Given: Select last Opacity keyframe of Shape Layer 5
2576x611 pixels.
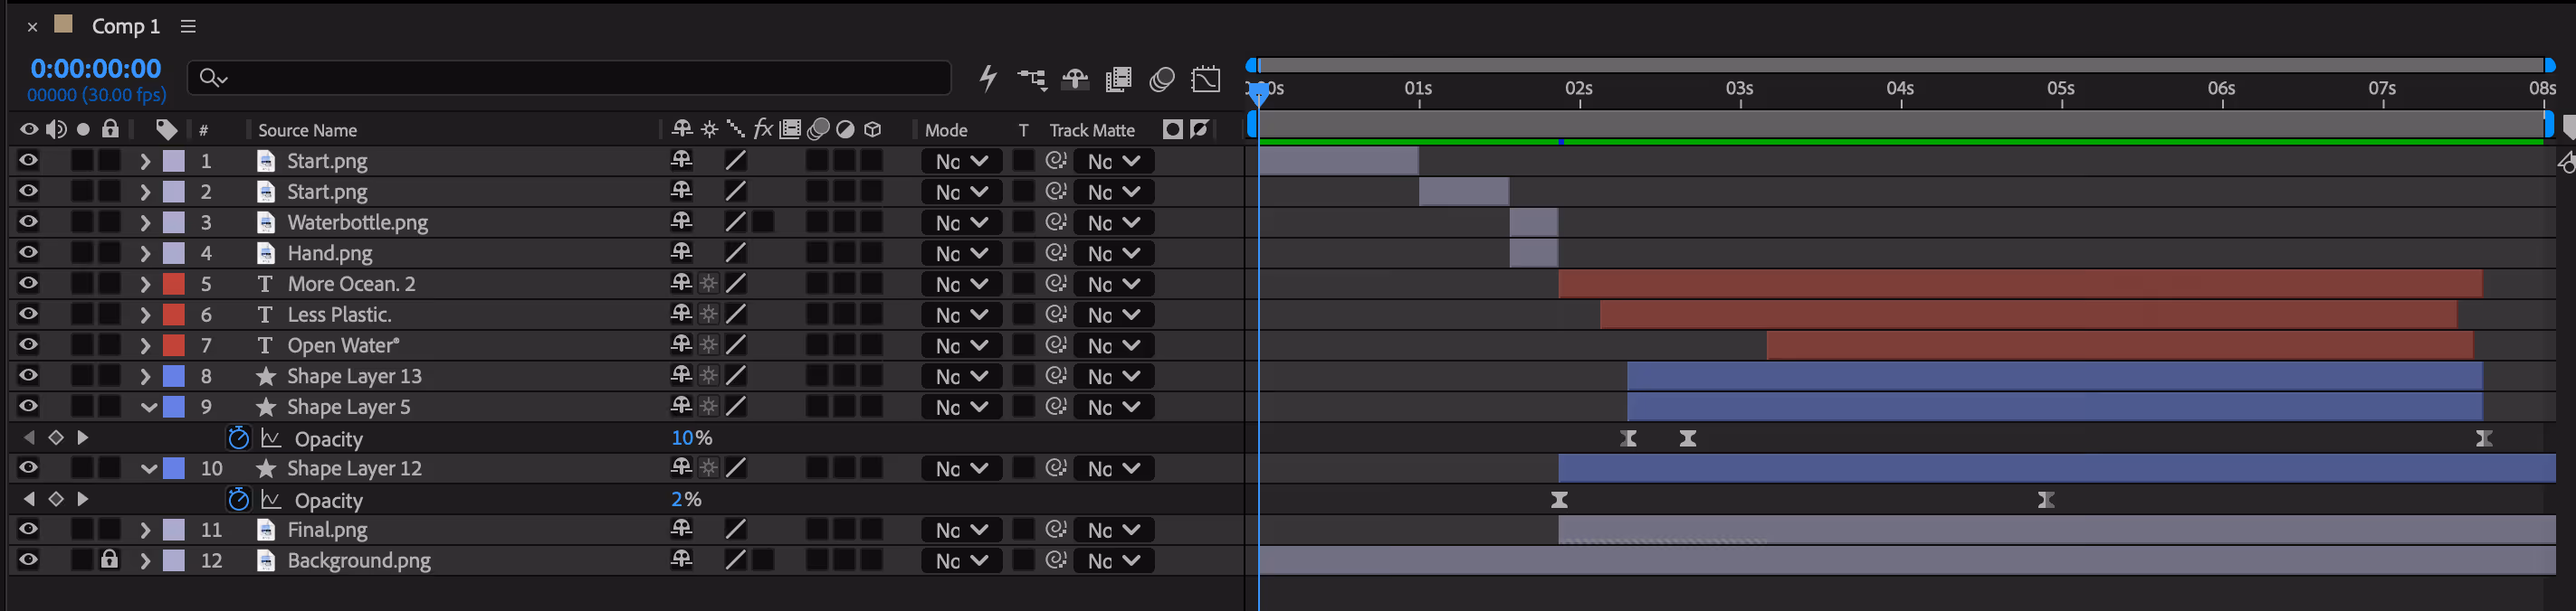Looking at the screenshot, I should pyautogui.click(x=2484, y=438).
